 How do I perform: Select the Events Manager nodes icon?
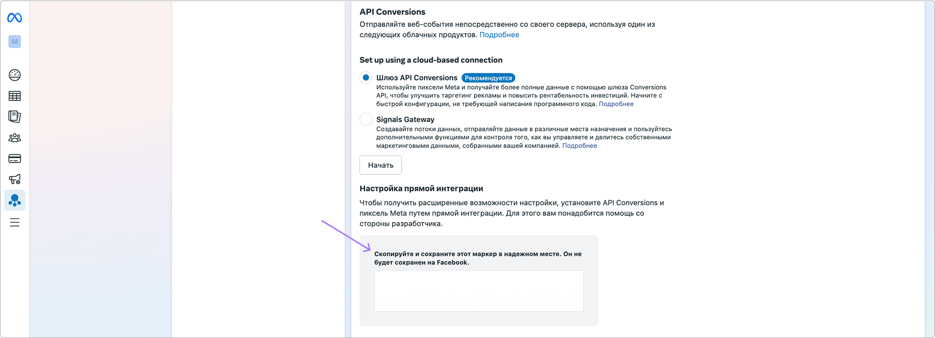14,200
